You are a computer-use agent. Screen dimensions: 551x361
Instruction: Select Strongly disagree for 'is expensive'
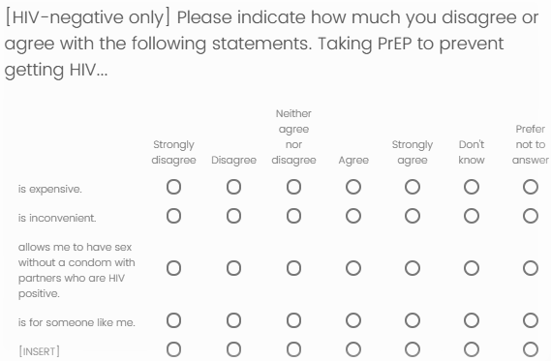[173, 187]
